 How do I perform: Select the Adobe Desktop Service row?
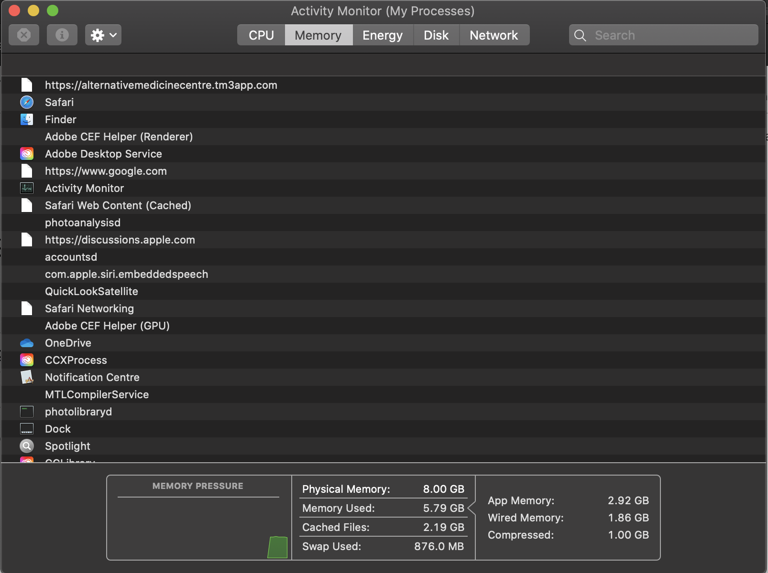pos(384,154)
